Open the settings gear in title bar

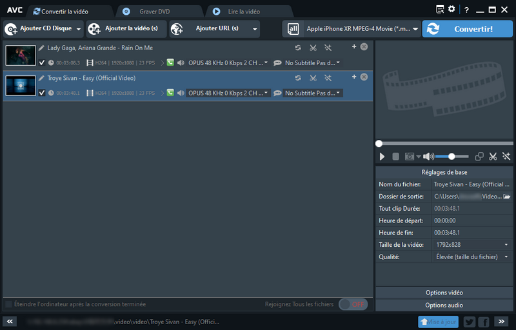pyautogui.click(x=451, y=9)
